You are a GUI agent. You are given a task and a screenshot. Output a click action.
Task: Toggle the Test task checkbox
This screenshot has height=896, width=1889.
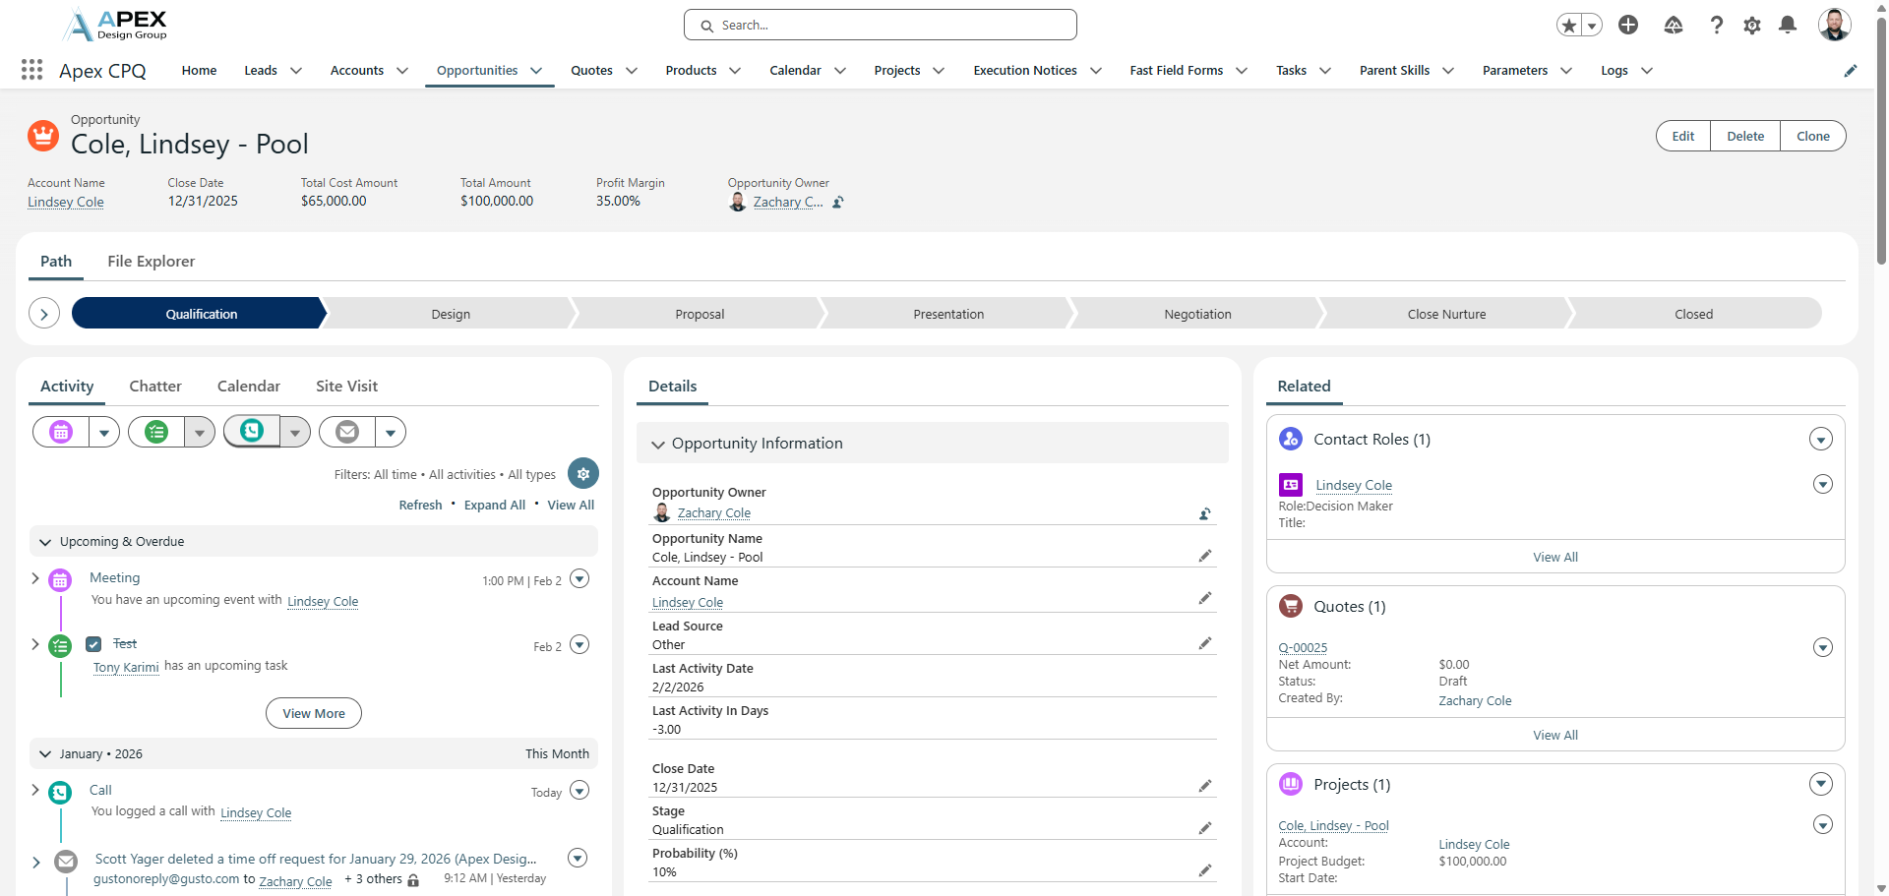pos(93,644)
